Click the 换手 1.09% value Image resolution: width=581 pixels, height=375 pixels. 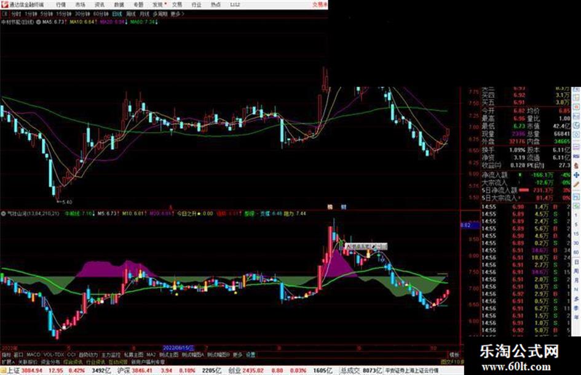517,150
